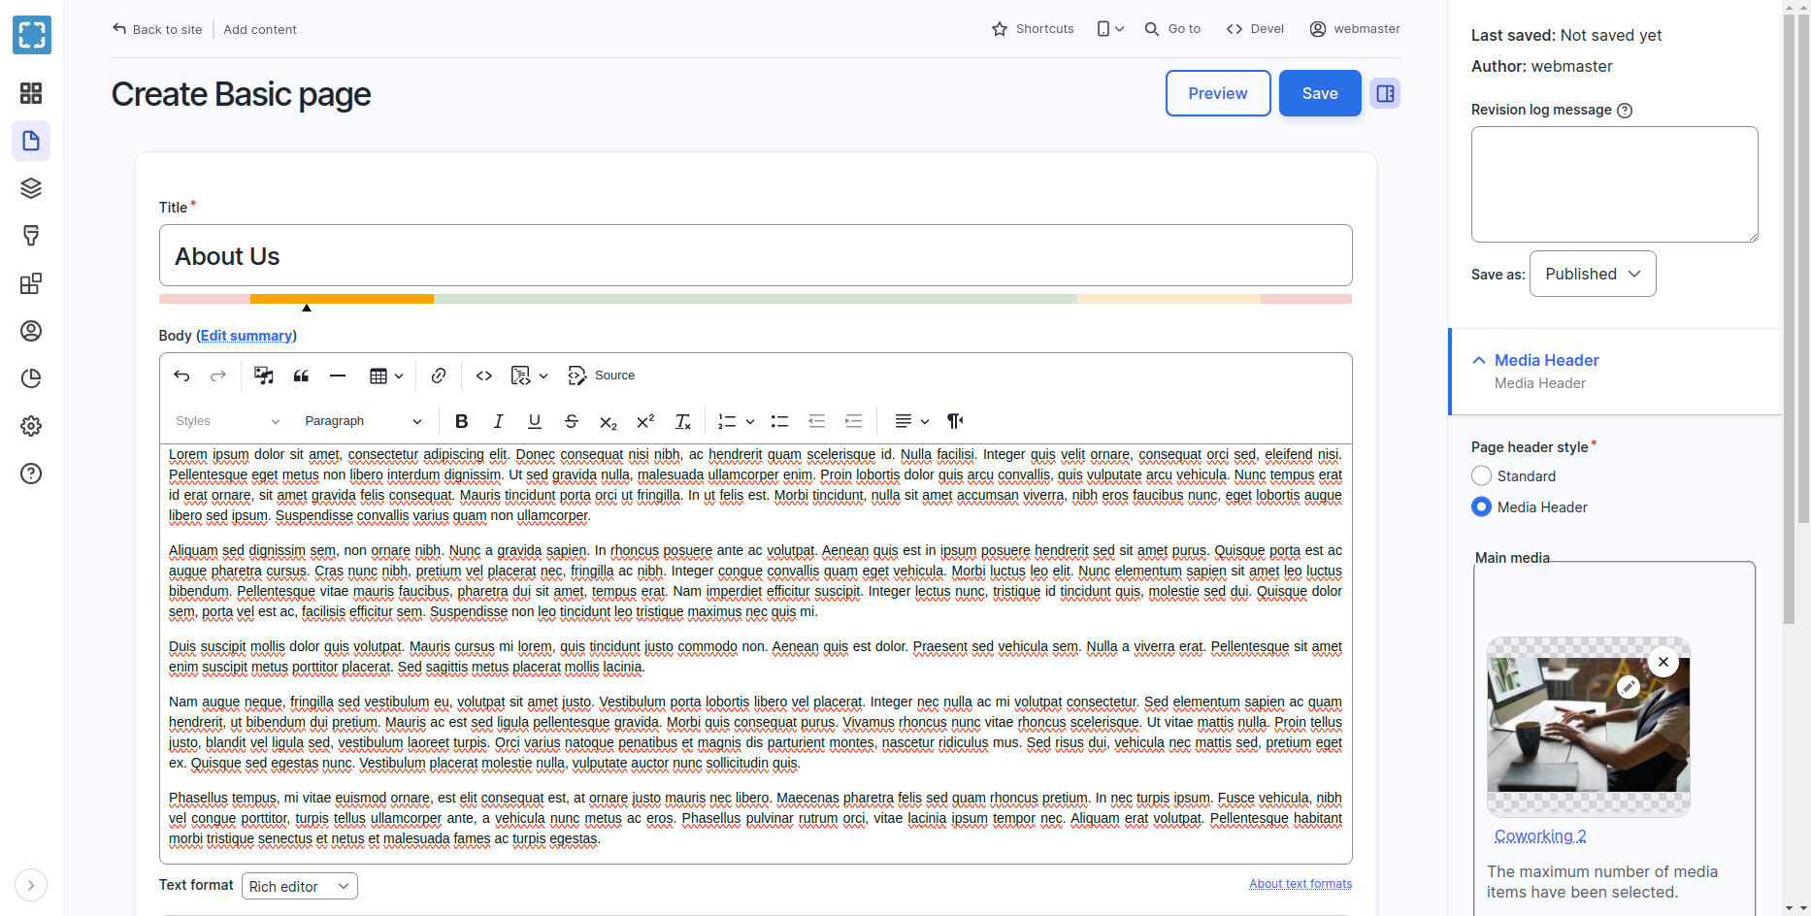Click the Insert media icon
The image size is (1811, 916).
tap(263, 376)
